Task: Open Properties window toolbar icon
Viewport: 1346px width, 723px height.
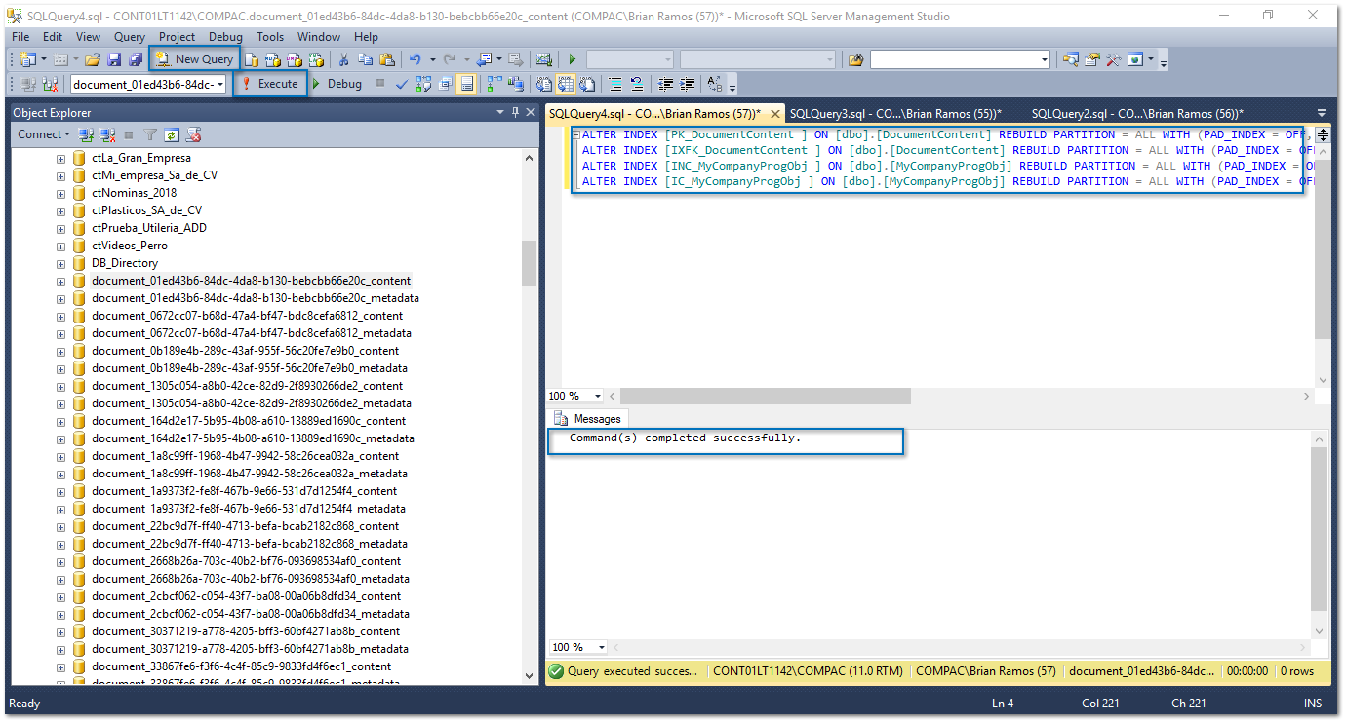Action: (1091, 60)
